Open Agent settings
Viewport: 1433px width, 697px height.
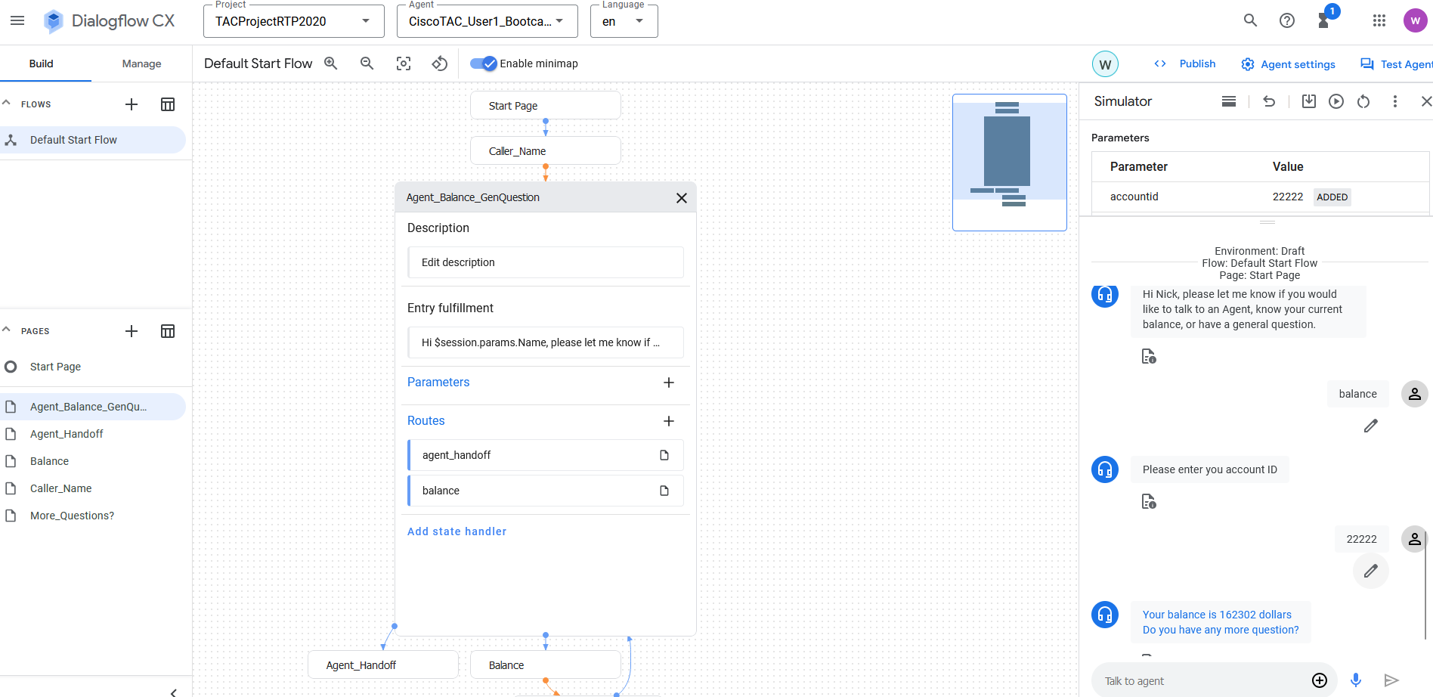[x=1288, y=64]
